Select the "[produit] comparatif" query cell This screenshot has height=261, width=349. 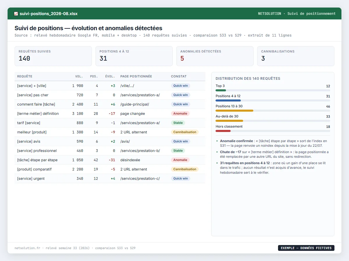[34, 169]
